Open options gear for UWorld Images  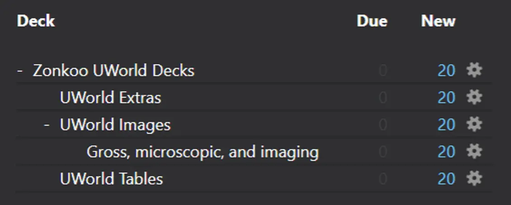coord(474,124)
